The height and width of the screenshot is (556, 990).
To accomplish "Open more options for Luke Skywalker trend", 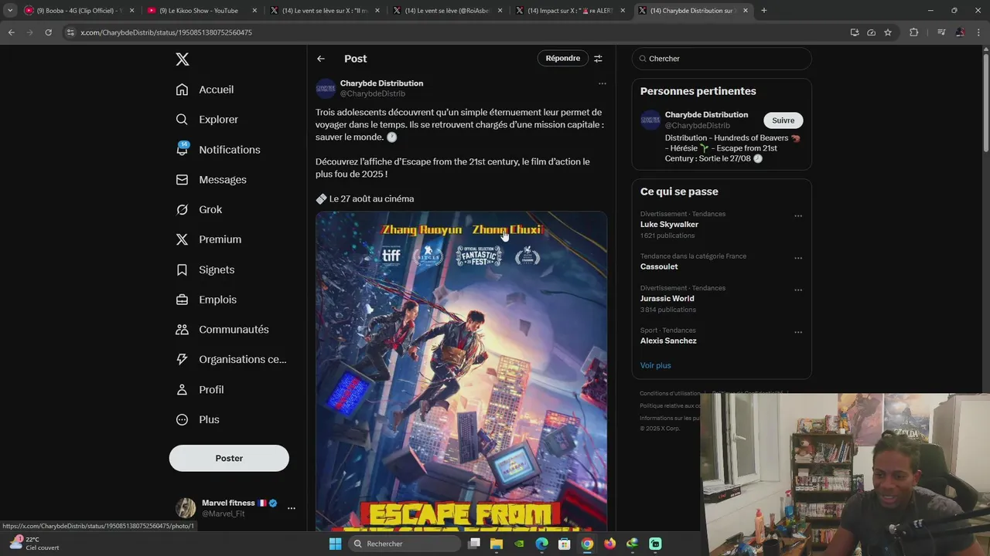I will (x=798, y=216).
